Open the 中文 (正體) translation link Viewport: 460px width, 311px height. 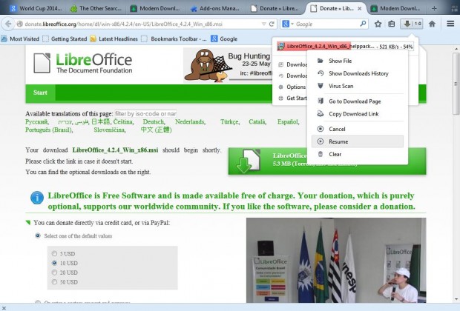[156, 130]
